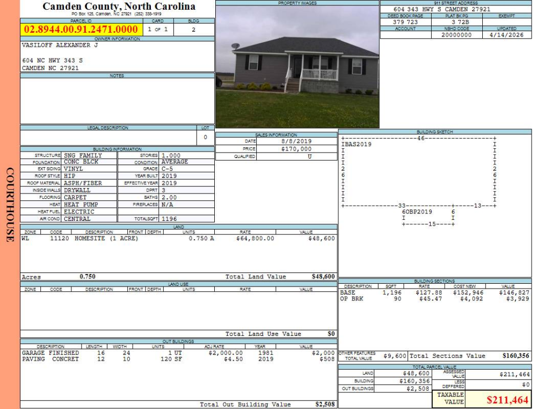Image resolution: width=537 pixels, height=409 pixels.
Task: Select OP BRK building section row
Action: 434,299
